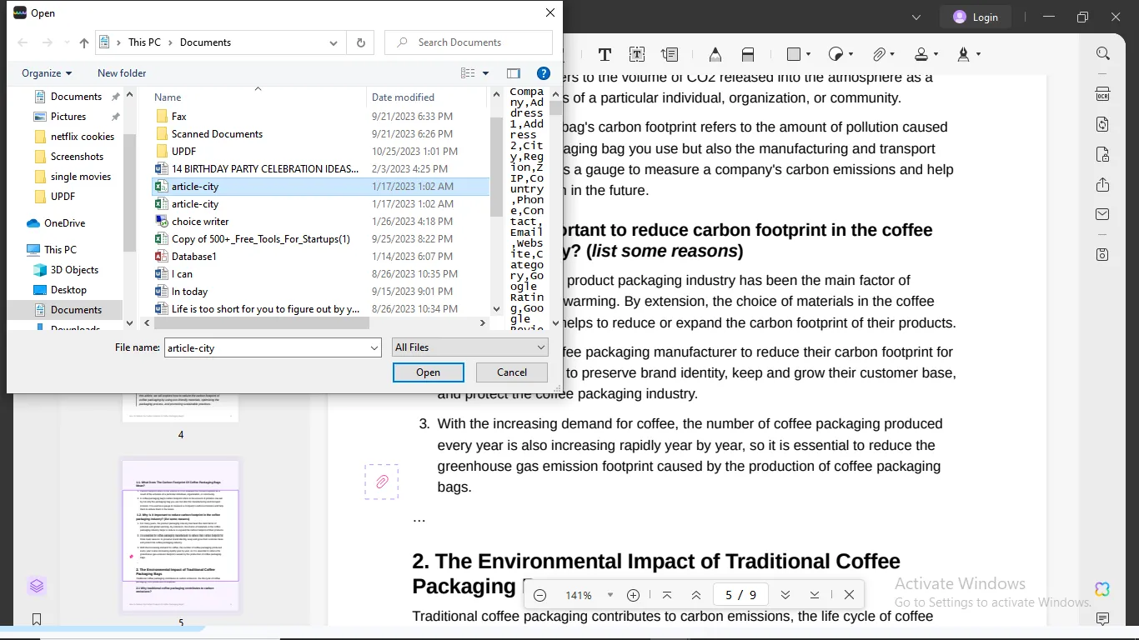Click the New folder menu item
Image resolution: width=1139 pixels, height=640 pixels.
[122, 73]
